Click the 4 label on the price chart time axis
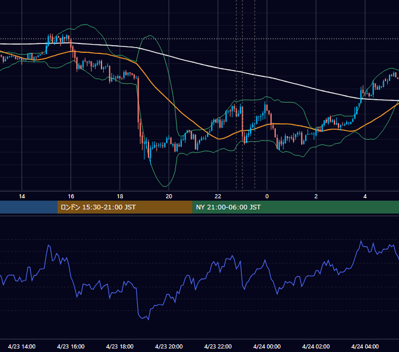 tap(365, 197)
